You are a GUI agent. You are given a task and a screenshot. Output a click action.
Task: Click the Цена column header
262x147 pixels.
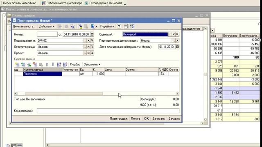click(115, 70)
